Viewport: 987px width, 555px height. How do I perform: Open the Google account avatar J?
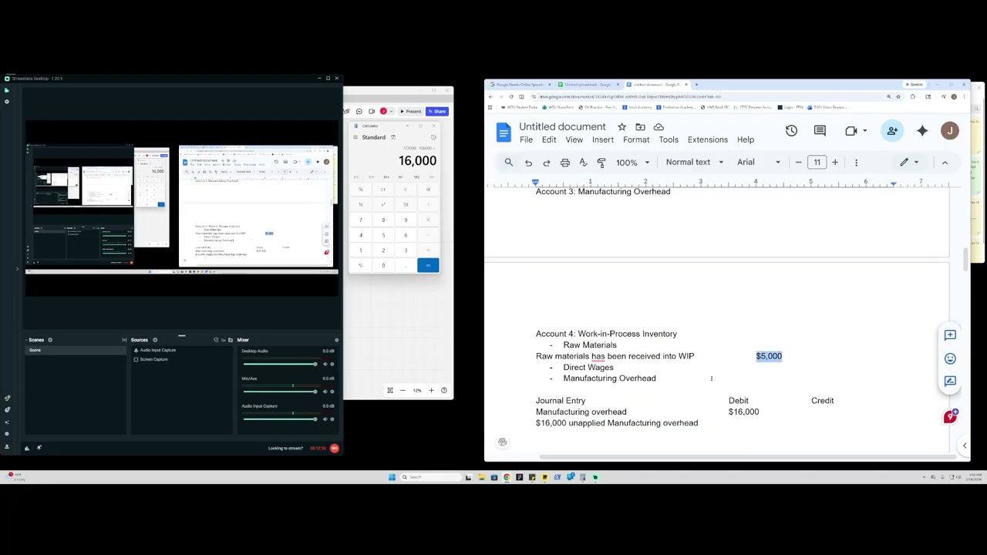click(950, 131)
